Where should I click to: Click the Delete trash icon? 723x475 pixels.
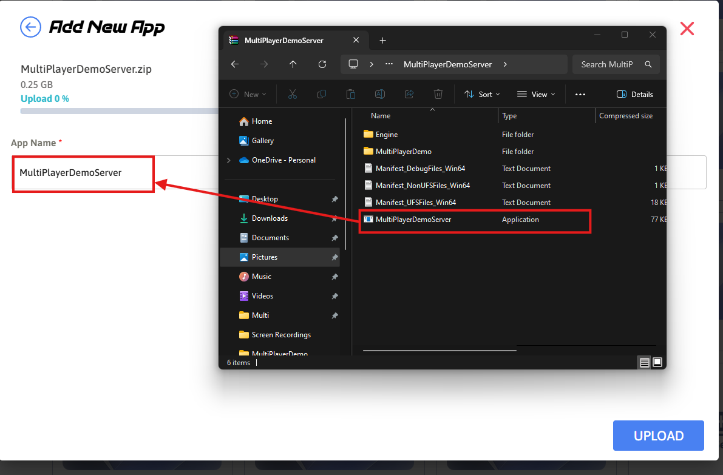point(438,94)
